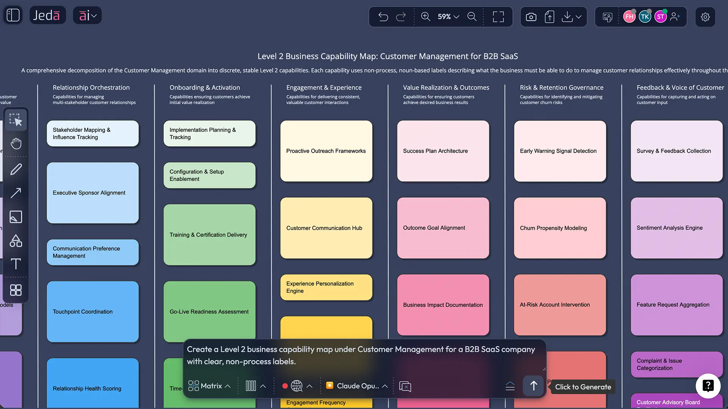Switch to the hand pan tool

point(16,144)
